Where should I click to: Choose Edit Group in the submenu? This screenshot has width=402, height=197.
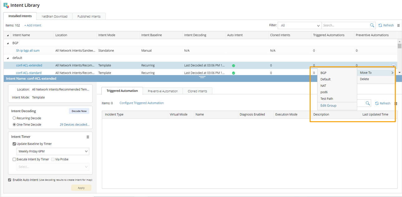pyautogui.click(x=337, y=106)
